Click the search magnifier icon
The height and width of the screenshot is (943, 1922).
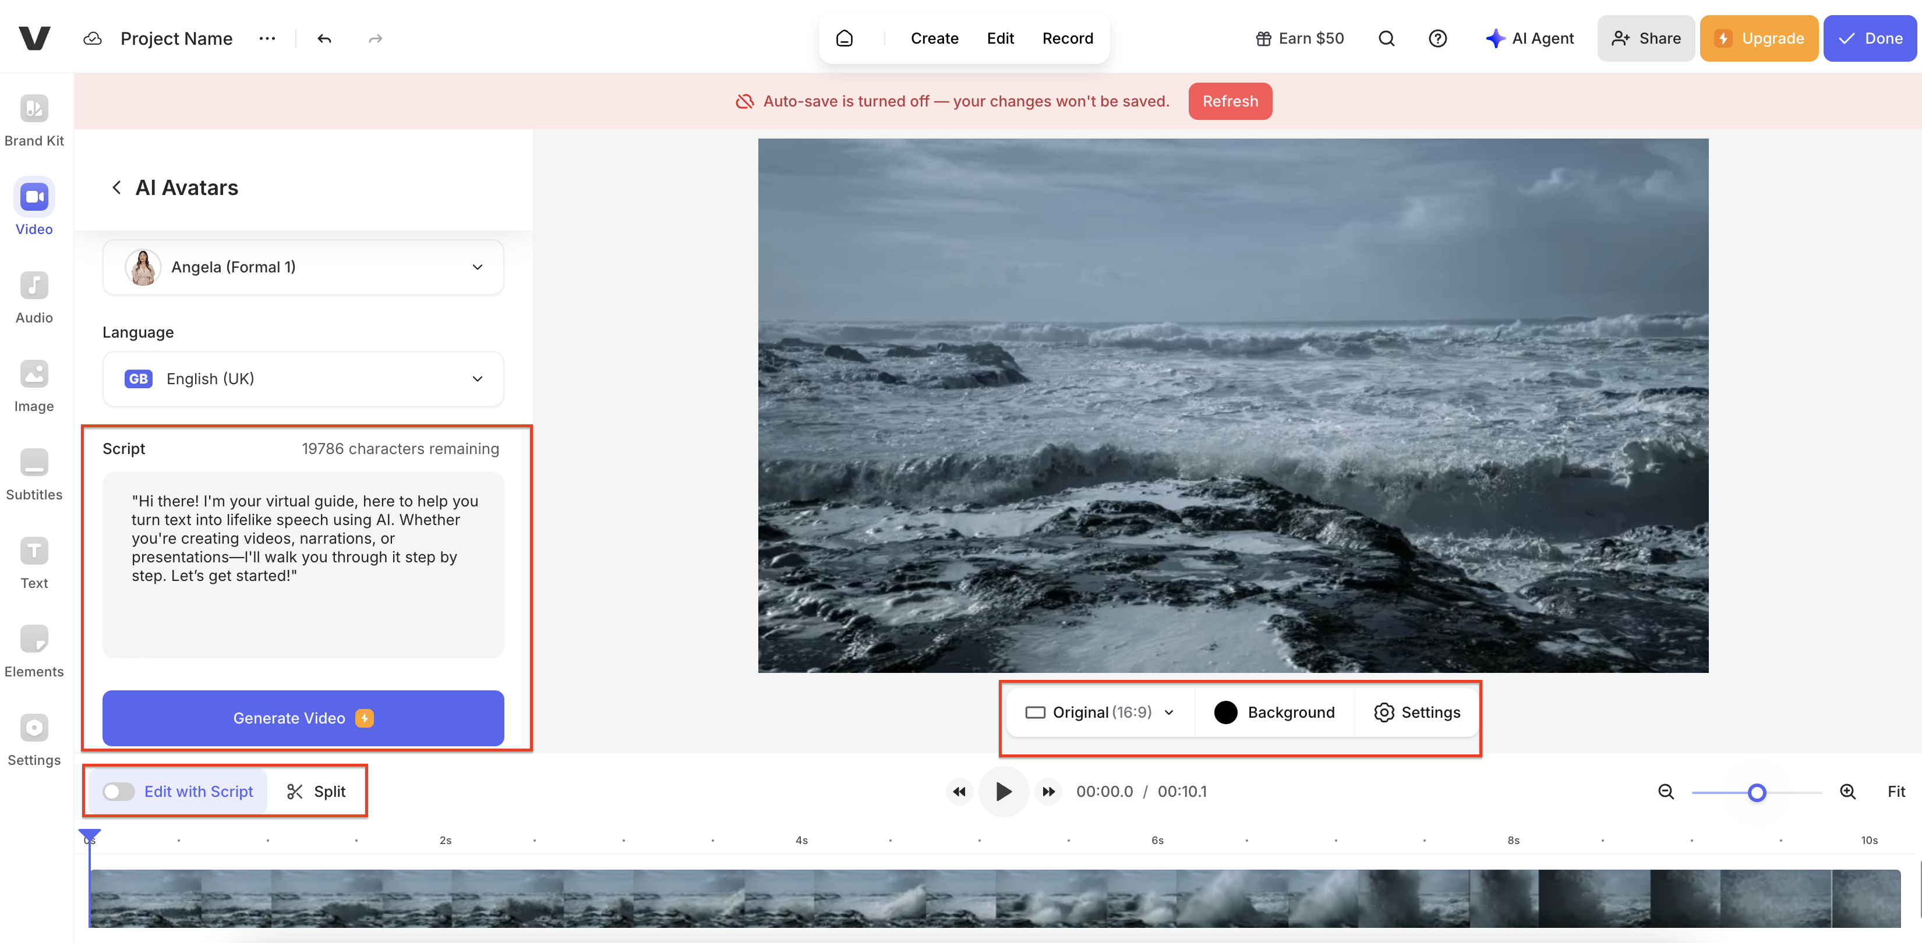[x=1386, y=39]
